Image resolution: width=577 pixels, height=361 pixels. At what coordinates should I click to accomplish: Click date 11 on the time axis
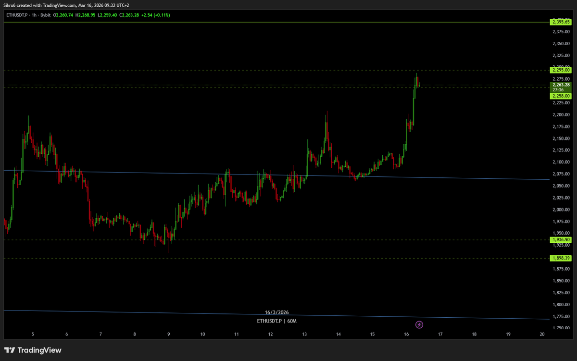(x=237, y=334)
